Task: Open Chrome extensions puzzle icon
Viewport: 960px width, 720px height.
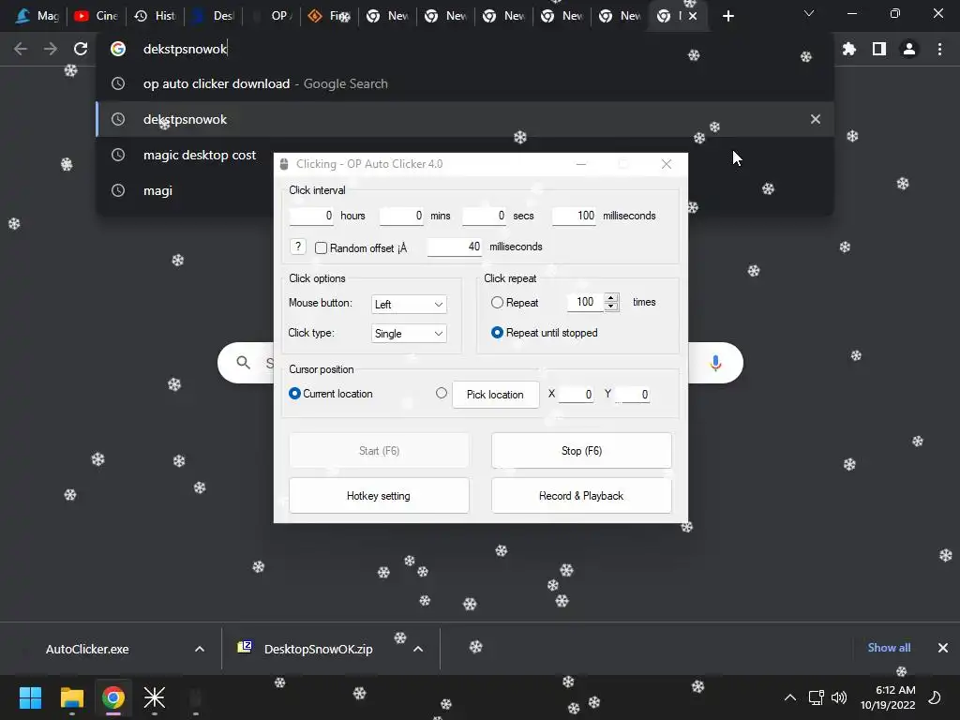Action: coord(849,49)
